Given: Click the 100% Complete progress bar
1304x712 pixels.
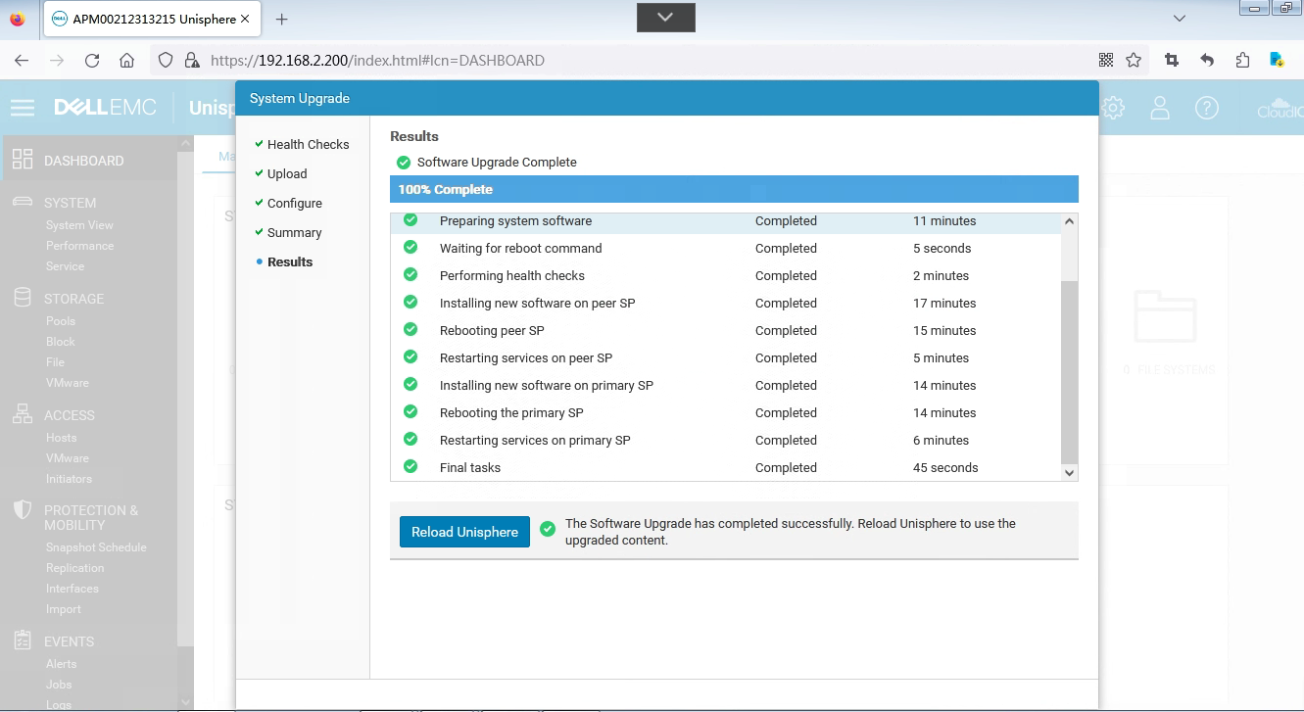Looking at the screenshot, I should (734, 189).
